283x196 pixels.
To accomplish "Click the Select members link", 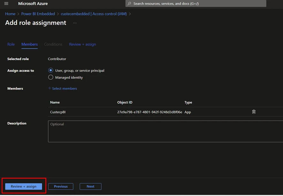I will (65, 89).
